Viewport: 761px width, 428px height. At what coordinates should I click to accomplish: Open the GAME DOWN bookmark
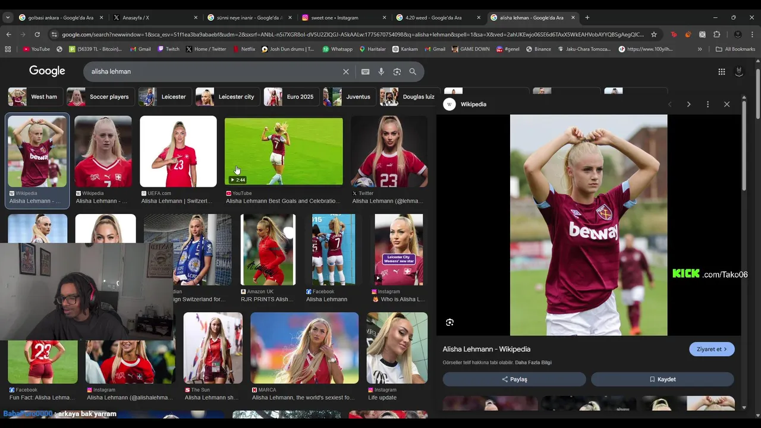pos(470,49)
